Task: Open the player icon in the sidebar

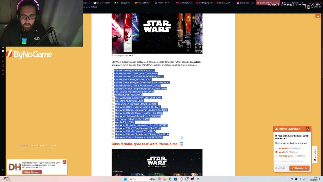Action: [3, 57]
